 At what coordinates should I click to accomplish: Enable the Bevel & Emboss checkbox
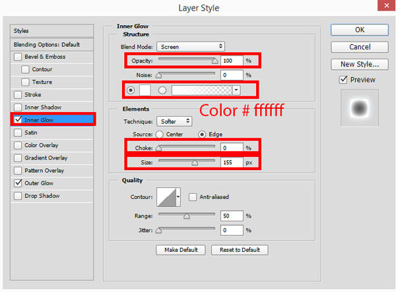(x=18, y=57)
